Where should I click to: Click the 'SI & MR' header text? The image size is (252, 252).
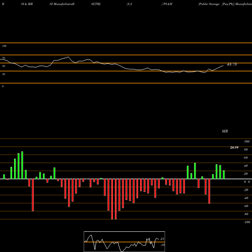27,4
